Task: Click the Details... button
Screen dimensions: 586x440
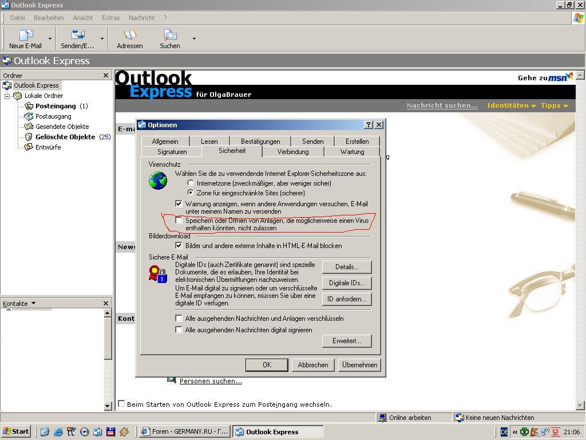Action: point(347,267)
